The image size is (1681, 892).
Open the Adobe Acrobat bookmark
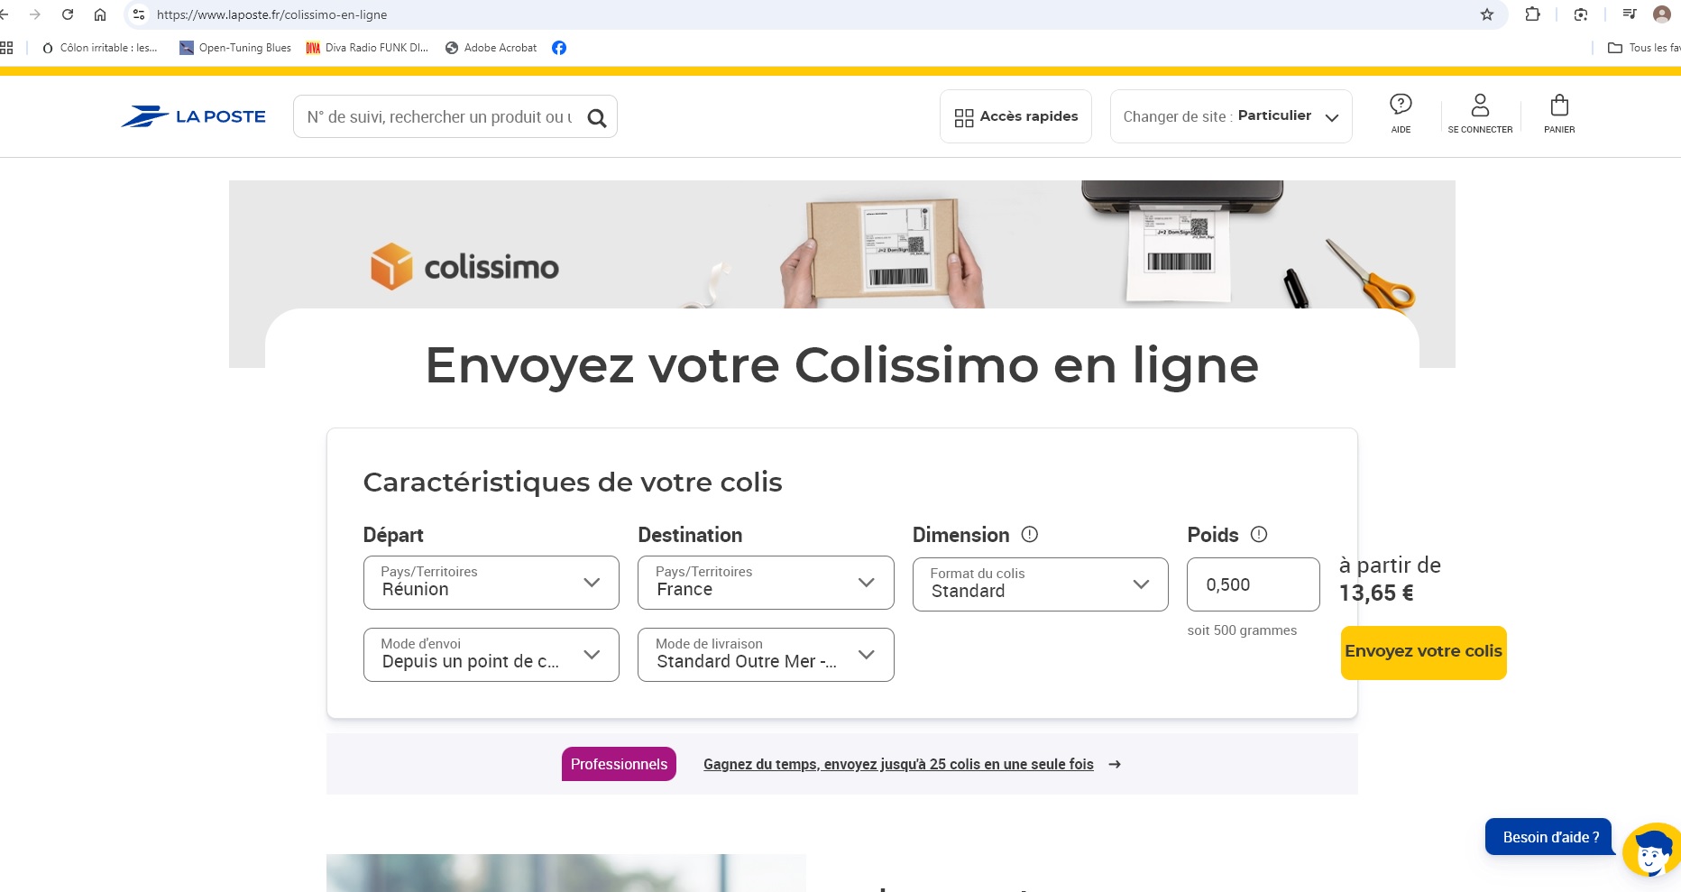491,48
